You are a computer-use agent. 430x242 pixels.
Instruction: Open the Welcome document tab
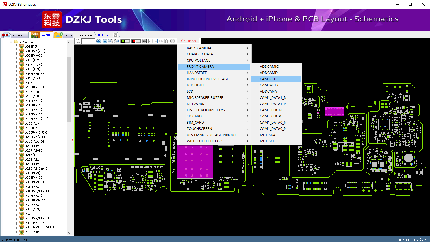(86, 35)
